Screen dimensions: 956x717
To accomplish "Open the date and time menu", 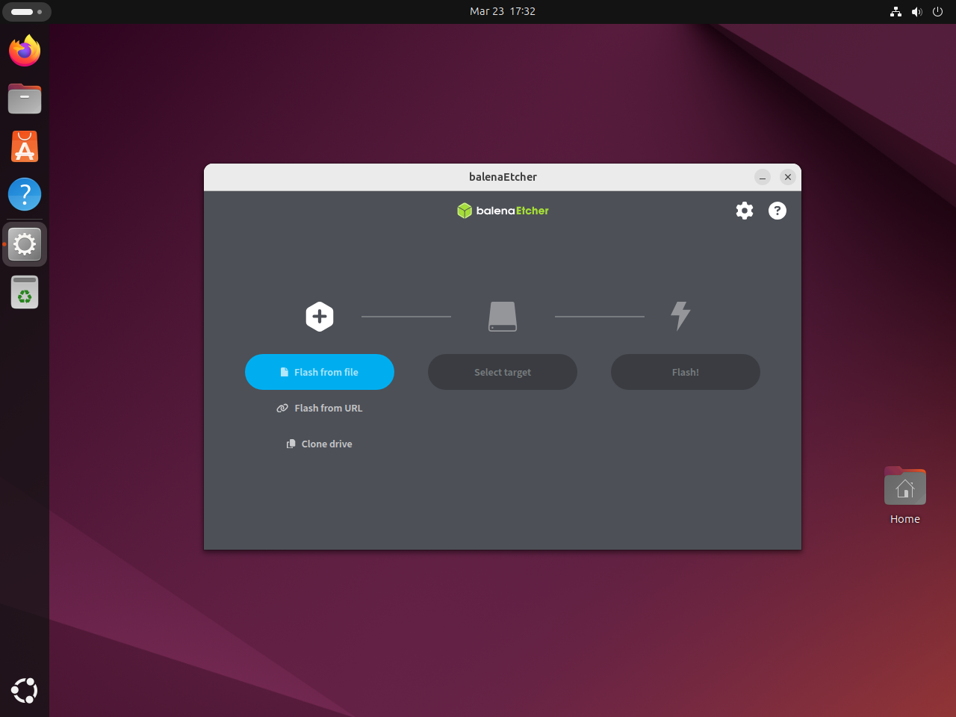I will (503, 11).
